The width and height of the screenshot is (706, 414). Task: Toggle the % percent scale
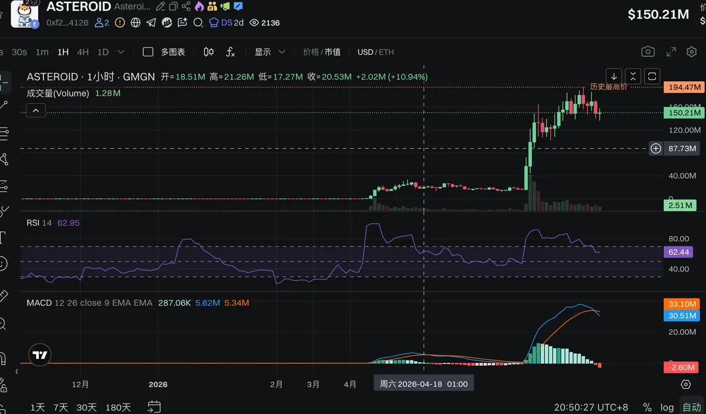(x=647, y=407)
